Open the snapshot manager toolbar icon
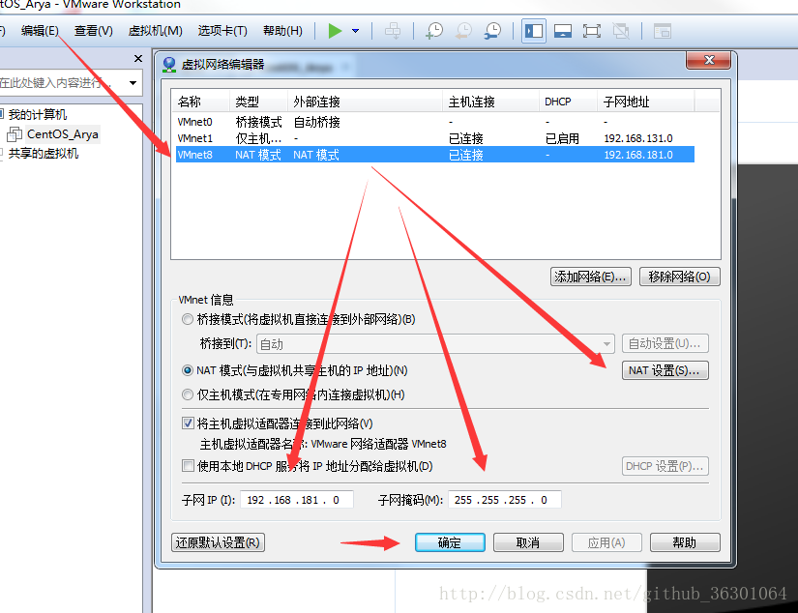 492,31
